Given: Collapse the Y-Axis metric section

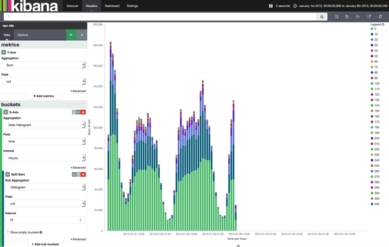Looking at the screenshot, I should [x=4, y=52].
